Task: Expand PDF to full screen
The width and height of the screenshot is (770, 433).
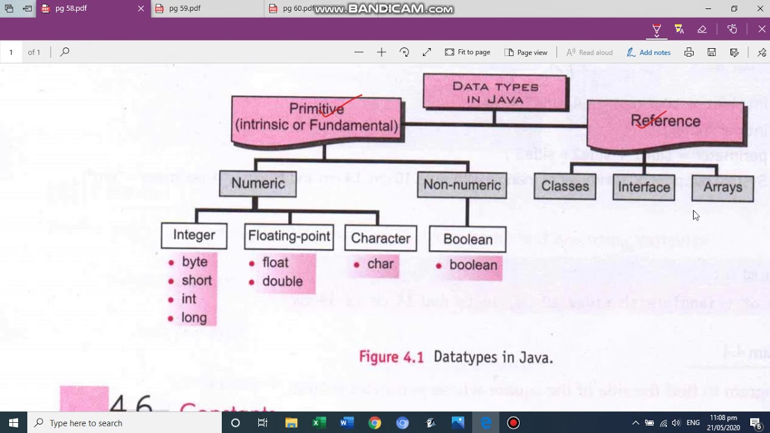Action: pos(427,52)
